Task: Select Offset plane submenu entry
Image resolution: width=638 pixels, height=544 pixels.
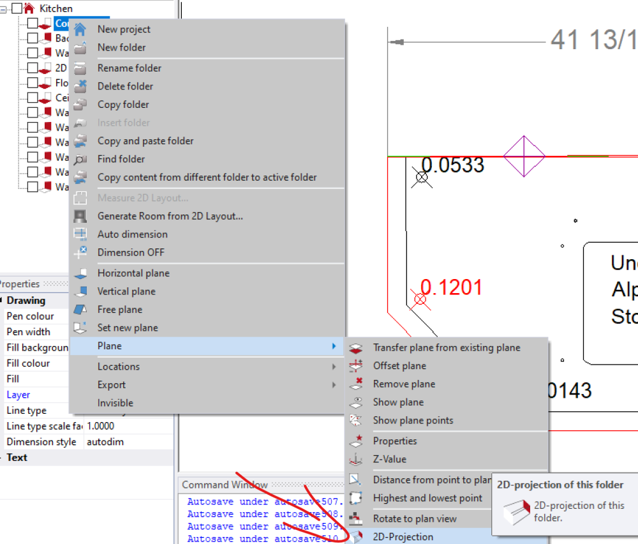Action: [x=399, y=366]
